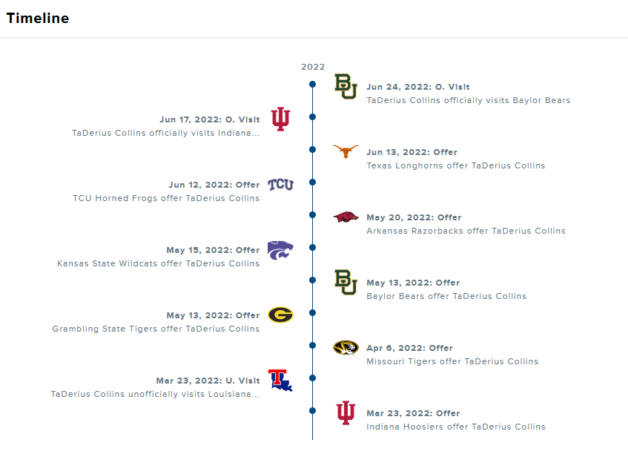Click the Missouri Tigers logo
628x457 pixels.
pyautogui.click(x=346, y=348)
